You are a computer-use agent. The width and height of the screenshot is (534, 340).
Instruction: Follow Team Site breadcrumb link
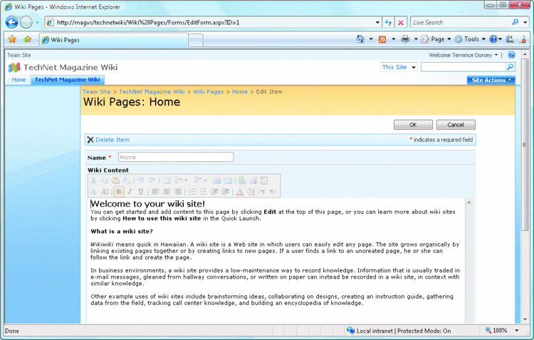click(x=97, y=92)
